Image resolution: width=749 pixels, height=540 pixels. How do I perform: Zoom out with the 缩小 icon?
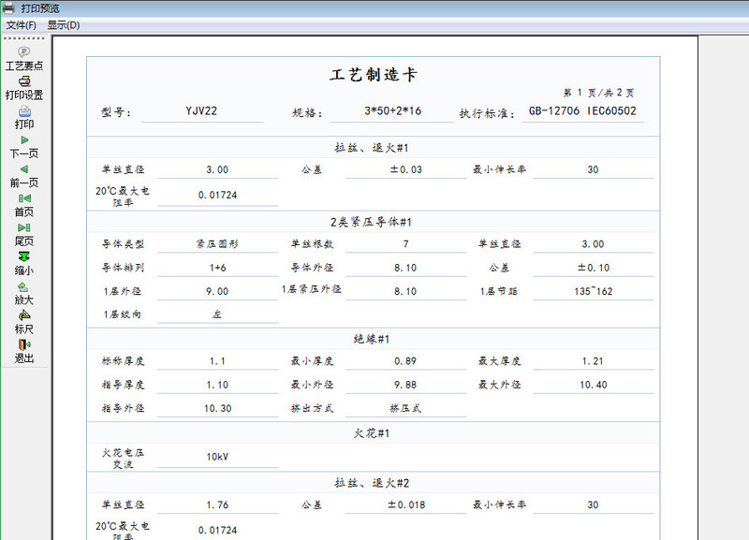[x=24, y=256]
